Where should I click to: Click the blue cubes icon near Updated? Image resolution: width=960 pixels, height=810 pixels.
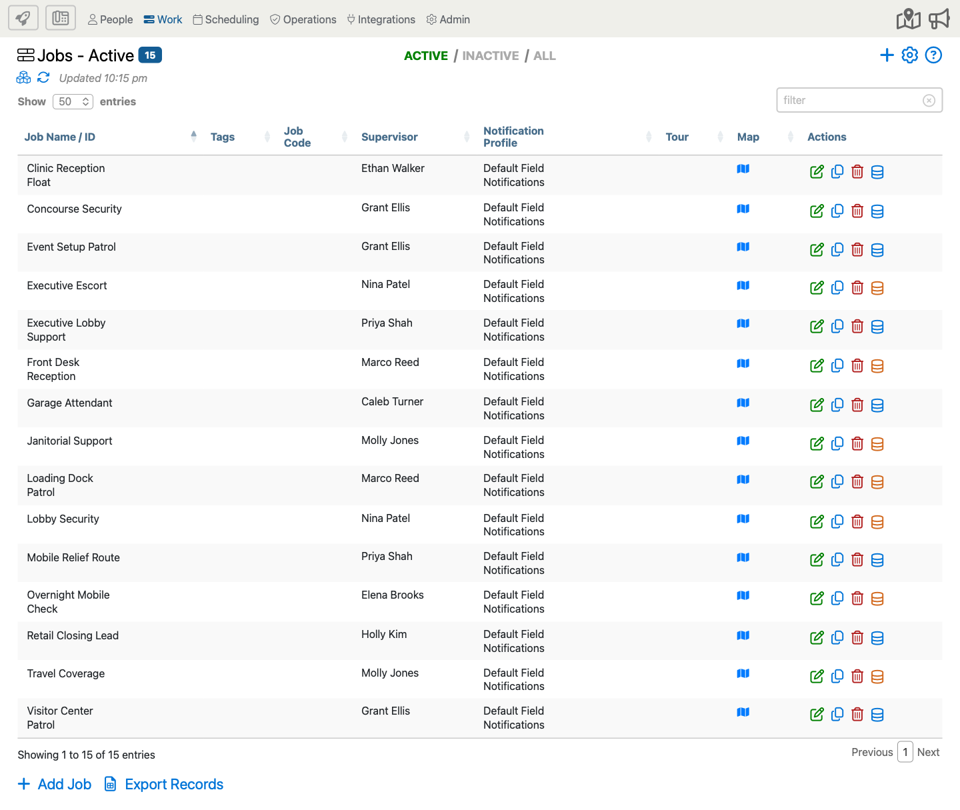point(24,78)
